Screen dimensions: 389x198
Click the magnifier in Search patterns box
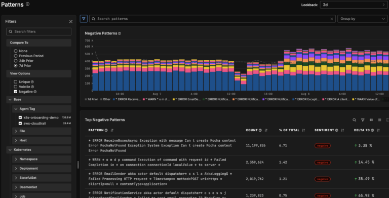94,19
